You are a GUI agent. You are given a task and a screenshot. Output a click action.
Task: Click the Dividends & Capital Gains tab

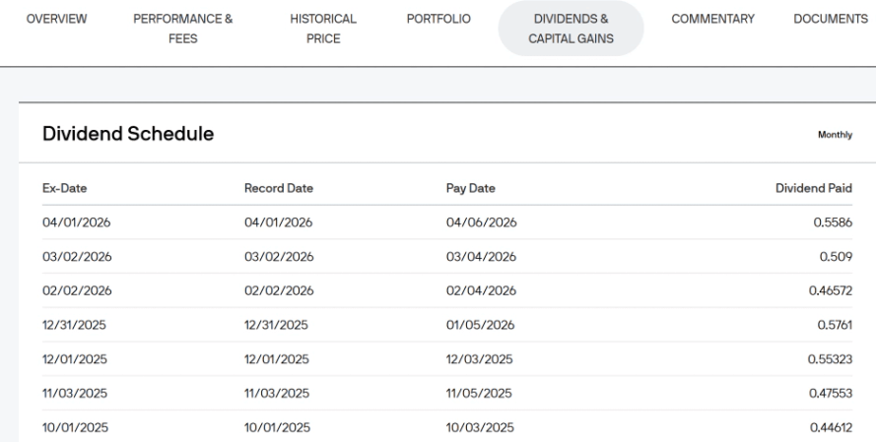(x=572, y=28)
